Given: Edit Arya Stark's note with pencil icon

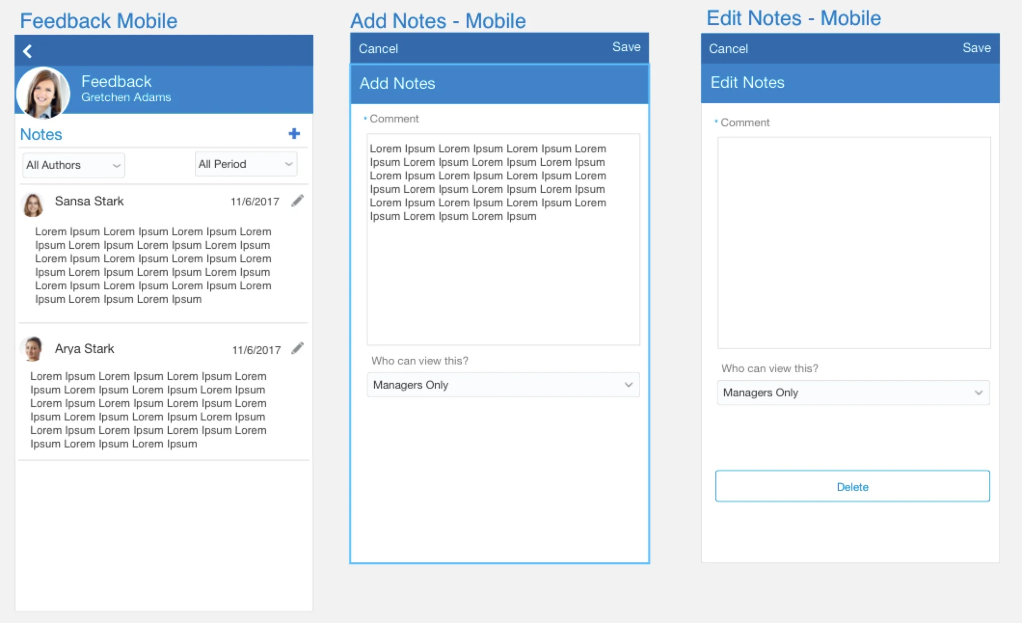Looking at the screenshot, I should 297,348.
